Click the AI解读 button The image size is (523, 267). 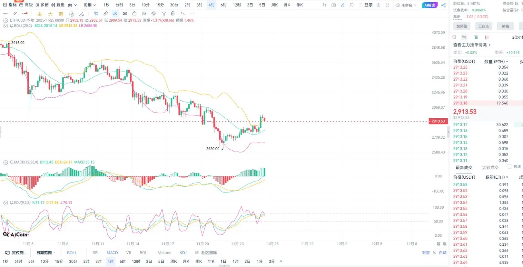[x=429, y=5]
